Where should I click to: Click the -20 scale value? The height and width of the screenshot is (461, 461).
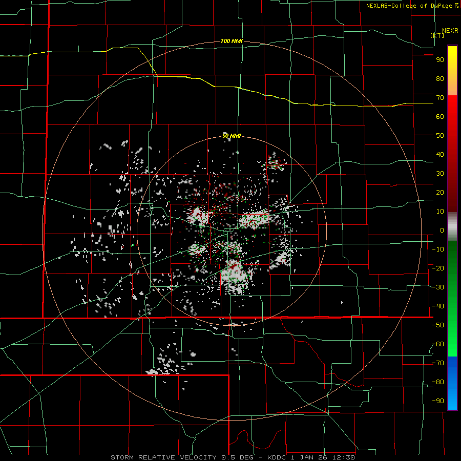(x=438, y=268)
